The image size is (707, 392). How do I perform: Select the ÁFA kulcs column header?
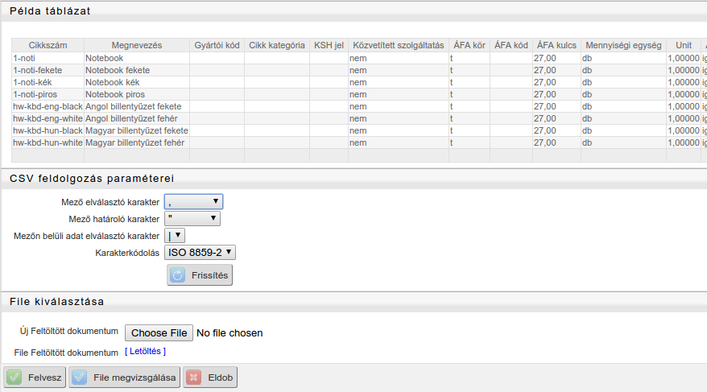tap(556, 45)
